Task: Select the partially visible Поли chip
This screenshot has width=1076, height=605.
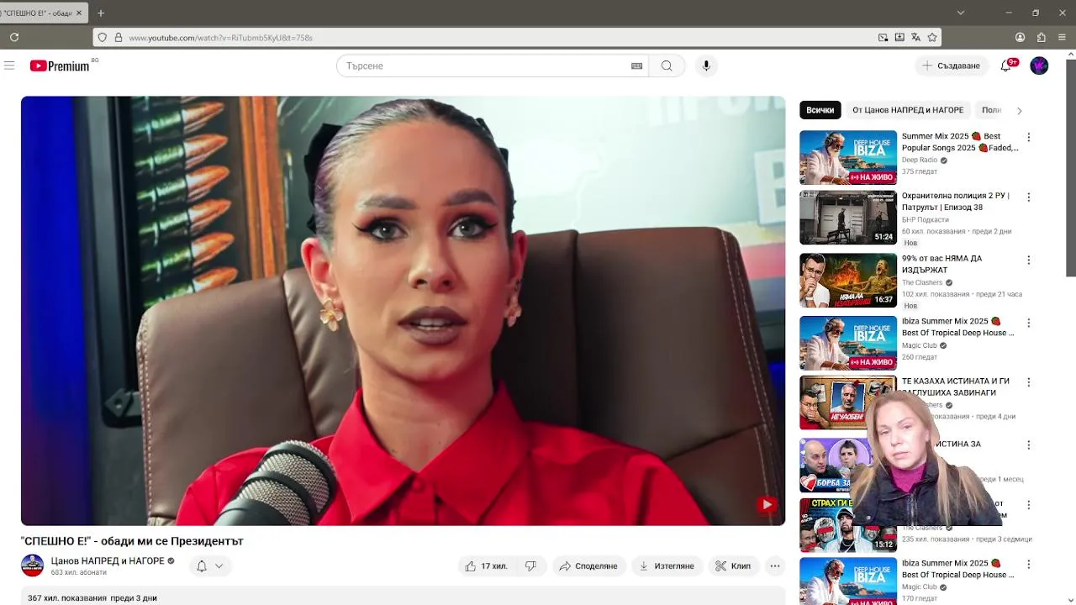Action: point(991,110)
